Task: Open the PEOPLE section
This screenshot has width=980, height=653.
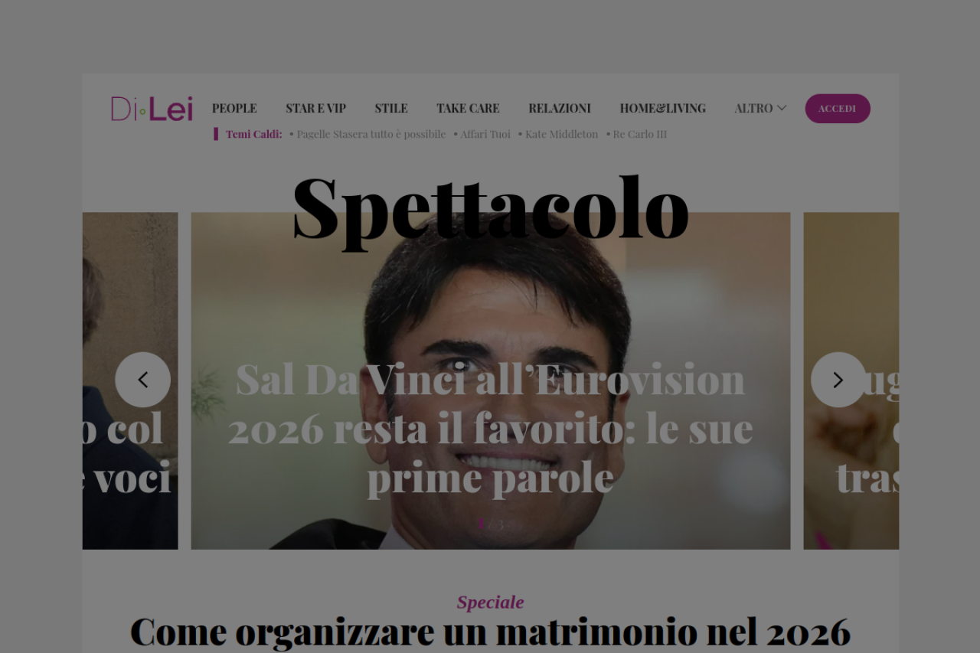Action: 234,109
